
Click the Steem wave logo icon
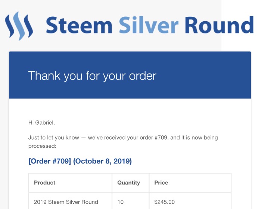(x=19, y=25)
